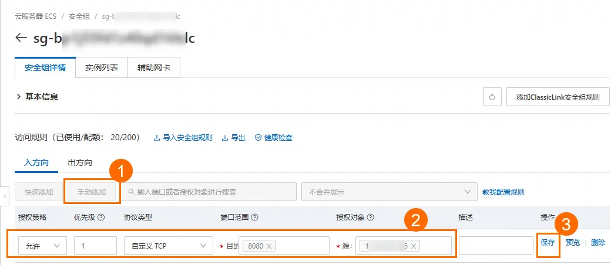Open the 不合并展示 dropdown

[x=388, y=192]
